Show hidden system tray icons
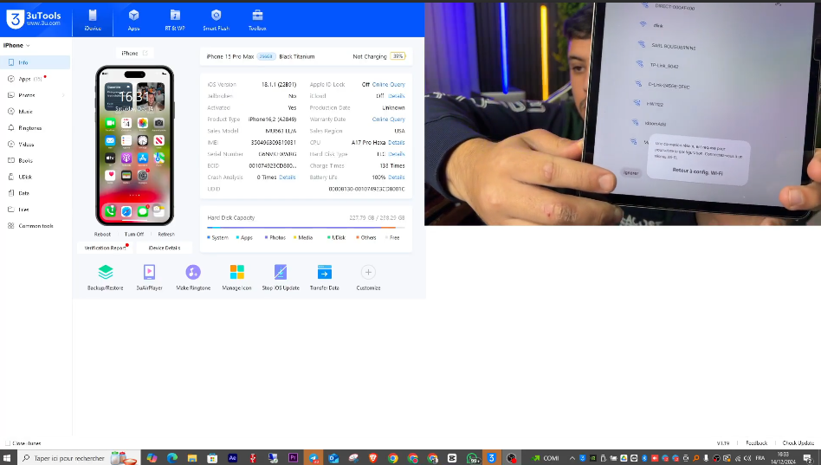Screen dimensions: 821x465 tap(572, 458)
